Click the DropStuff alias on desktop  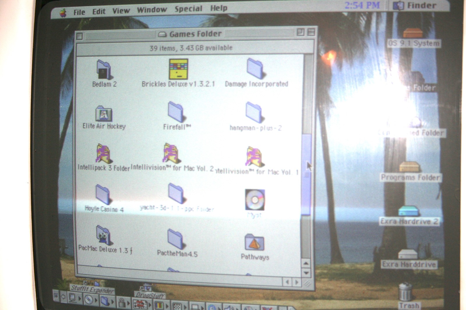coord(146,288)
